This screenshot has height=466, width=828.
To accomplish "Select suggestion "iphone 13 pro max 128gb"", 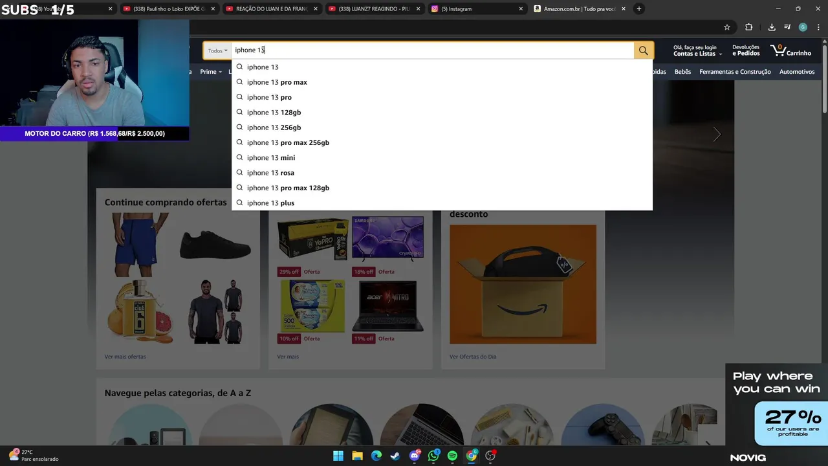I will [442, 188].
